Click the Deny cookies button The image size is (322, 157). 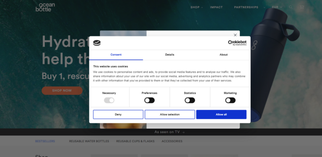pos(118,114)
